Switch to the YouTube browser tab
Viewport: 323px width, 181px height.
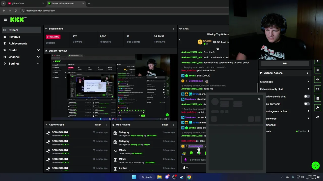26,4
